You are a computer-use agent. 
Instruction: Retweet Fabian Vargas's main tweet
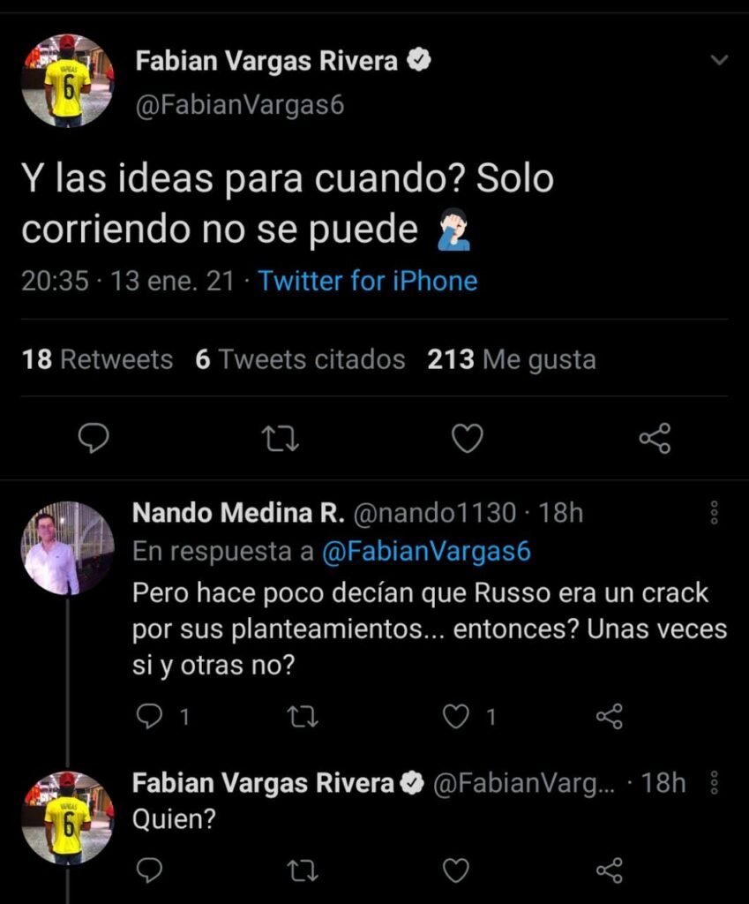pyautogui.click(x=281, y=439)
